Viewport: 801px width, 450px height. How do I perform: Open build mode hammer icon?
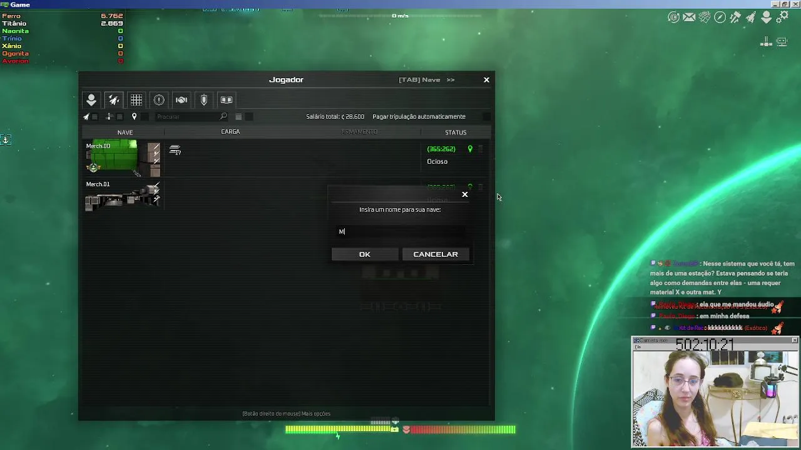tap(735, 17)
